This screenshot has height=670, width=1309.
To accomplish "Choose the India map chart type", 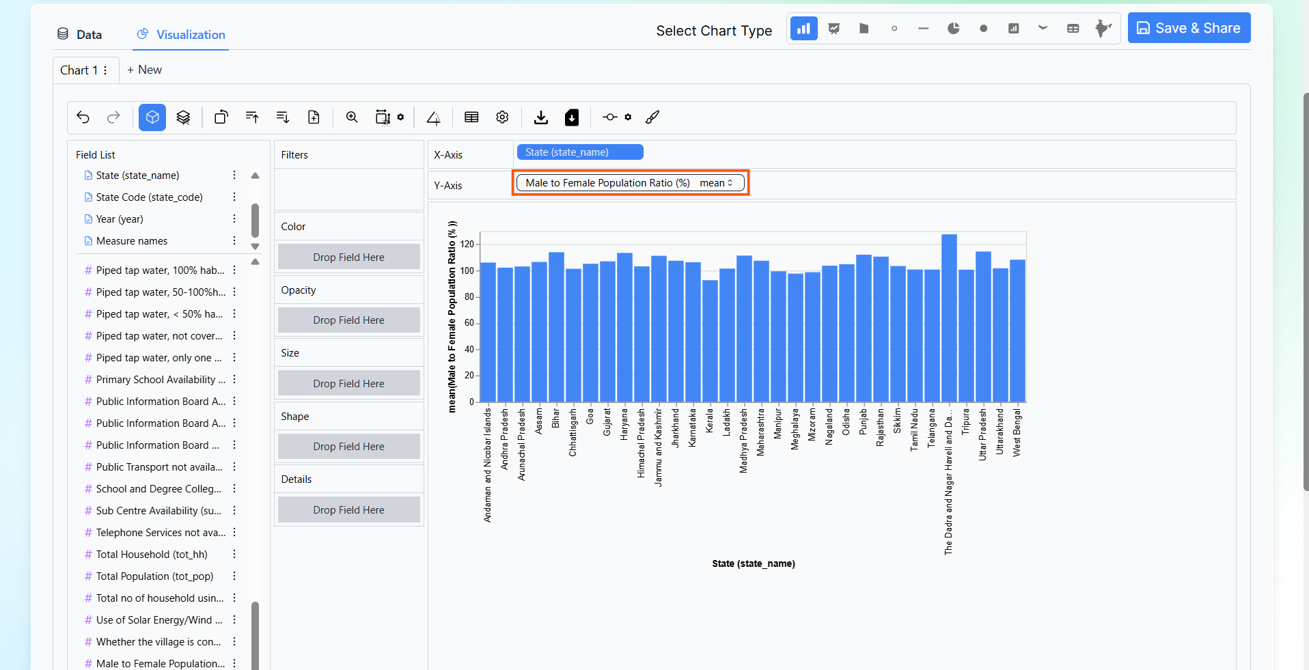I will (1102, 29).
